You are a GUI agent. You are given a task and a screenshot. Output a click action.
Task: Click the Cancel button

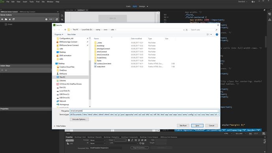pos(211,125)
